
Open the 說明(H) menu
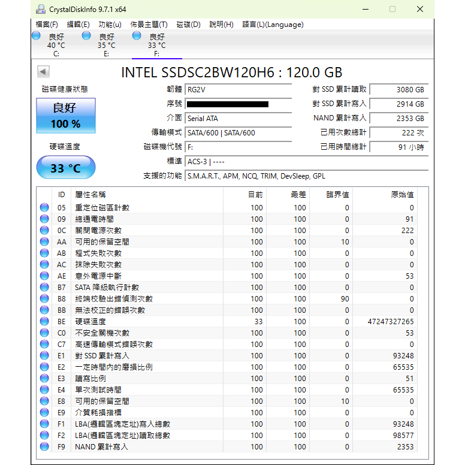tap(221, 25)
